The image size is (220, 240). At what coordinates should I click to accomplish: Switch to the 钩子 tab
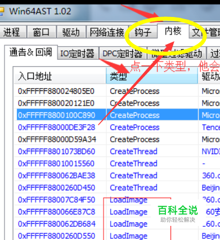point(143,32)
